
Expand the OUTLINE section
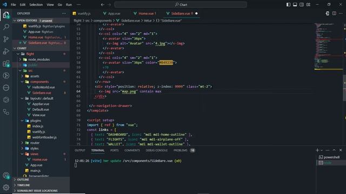point(41,179)
